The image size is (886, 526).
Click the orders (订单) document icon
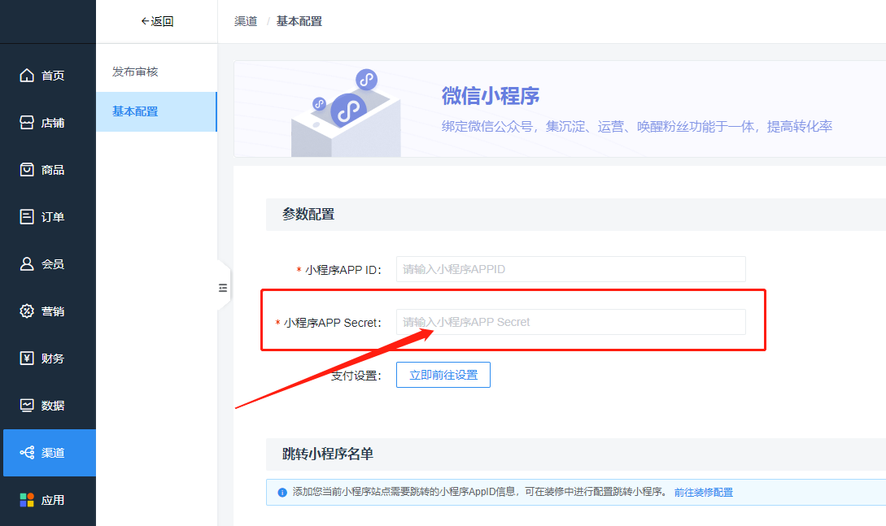(27, 217)
